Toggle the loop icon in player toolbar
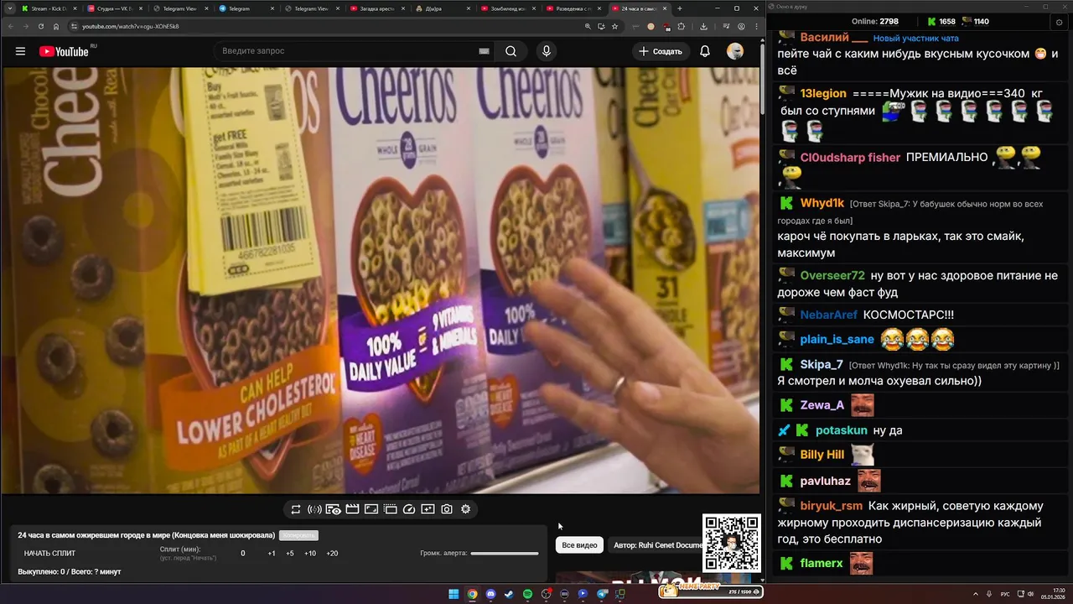This screenshot has width=1073, height=604. point(296,509)
